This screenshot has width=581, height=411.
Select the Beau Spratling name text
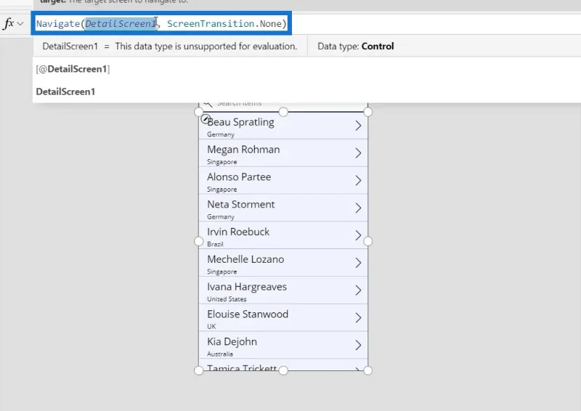click(240, 122)
